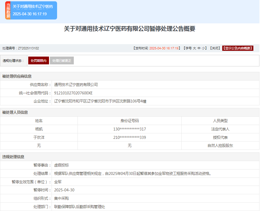The height and width of the screenshot is (211, 260).
Task: Click the suspension reason 虚假投标
Action: (x=61, y=165)
